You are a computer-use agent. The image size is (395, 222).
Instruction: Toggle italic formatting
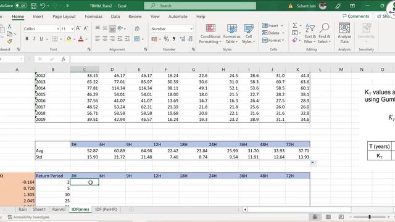point(34,39)
